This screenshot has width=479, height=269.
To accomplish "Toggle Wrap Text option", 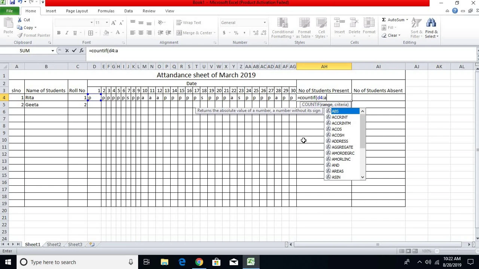I will [x=189, y=22].
